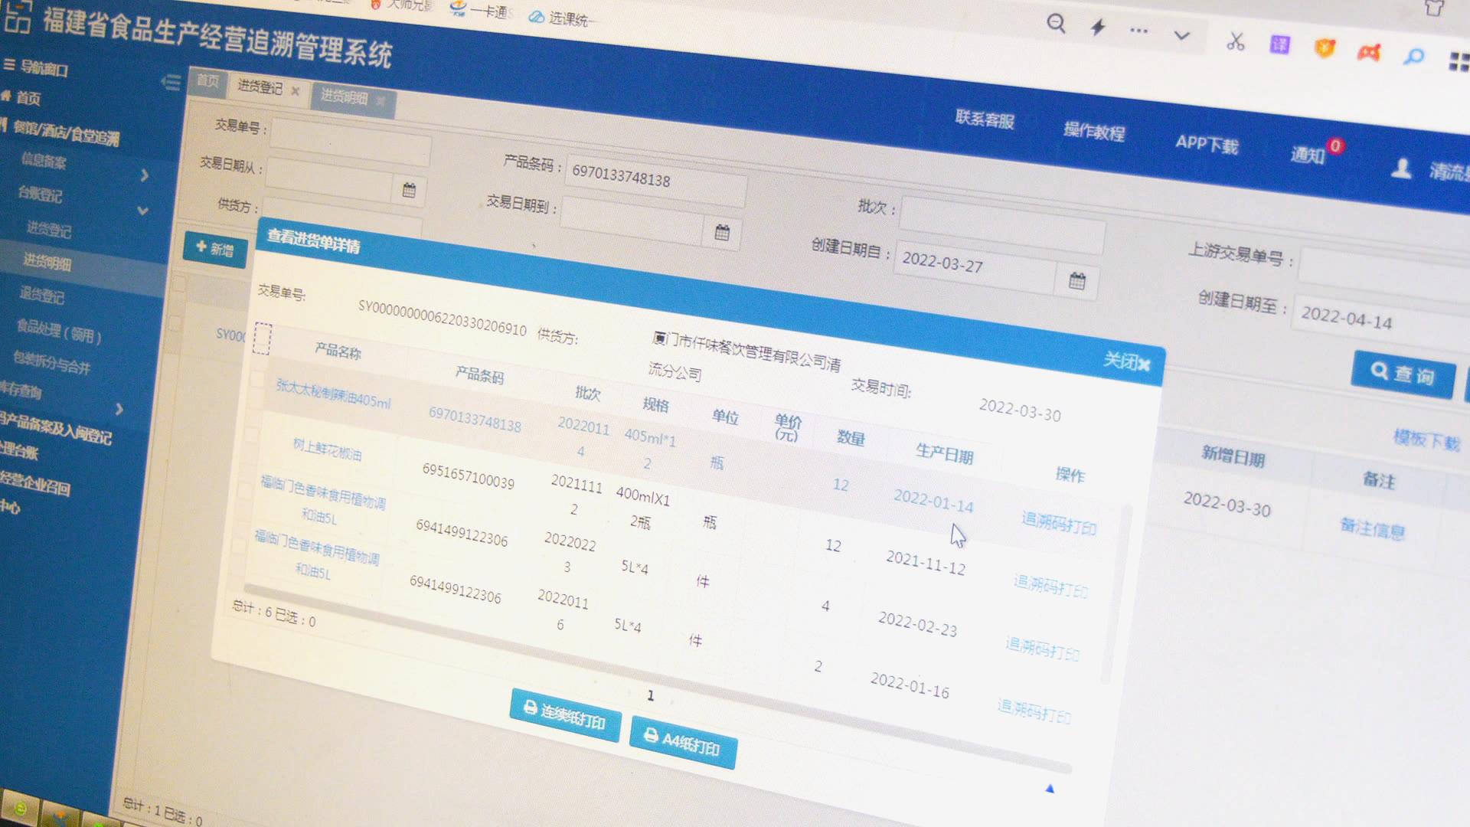The height and width of the screenshot is (827, 1470).
Task: Open the 选课统 bookmark
Action: tap(560, 18)
